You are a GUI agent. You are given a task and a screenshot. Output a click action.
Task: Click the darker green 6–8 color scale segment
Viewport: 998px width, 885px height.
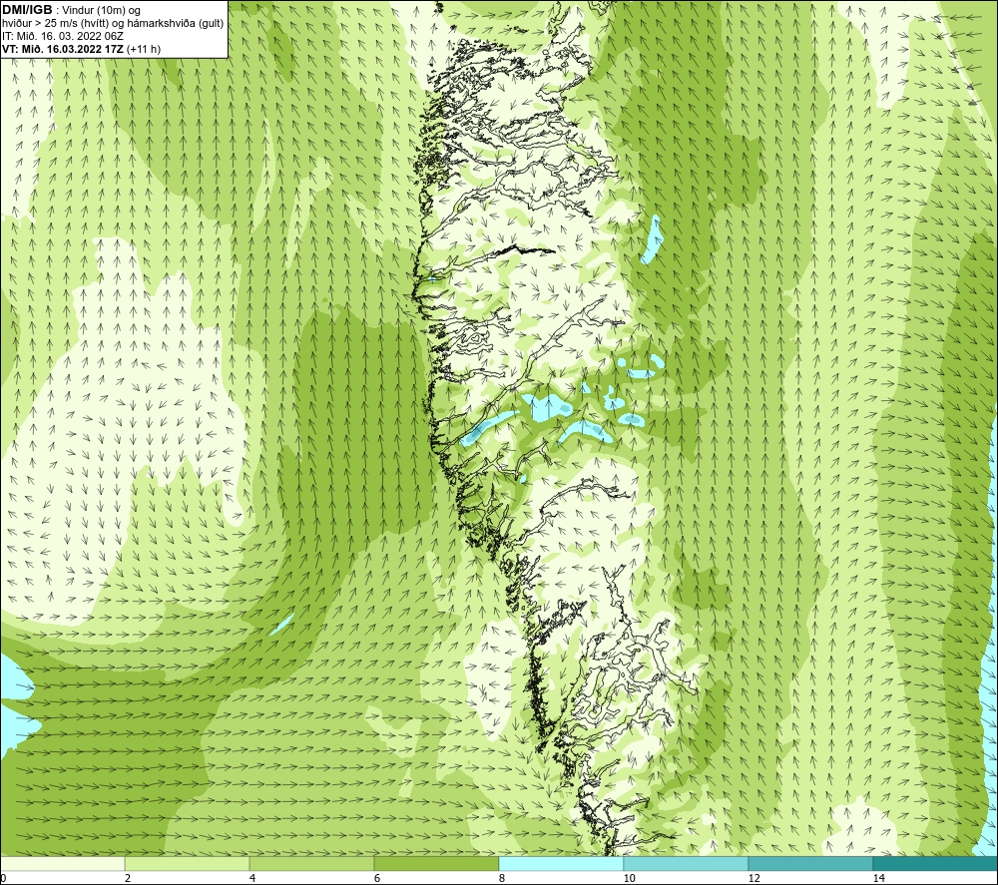coord(437,863)
